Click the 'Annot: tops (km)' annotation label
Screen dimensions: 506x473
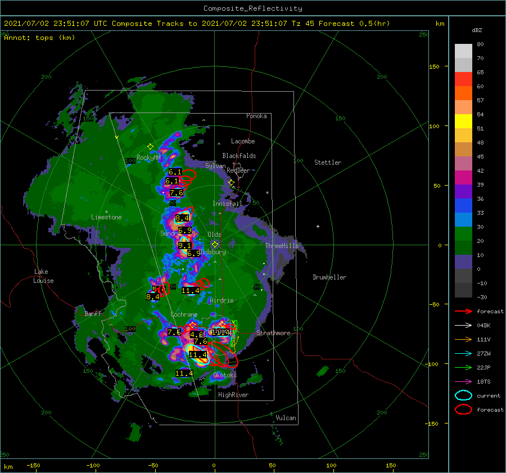pos(39,38)
